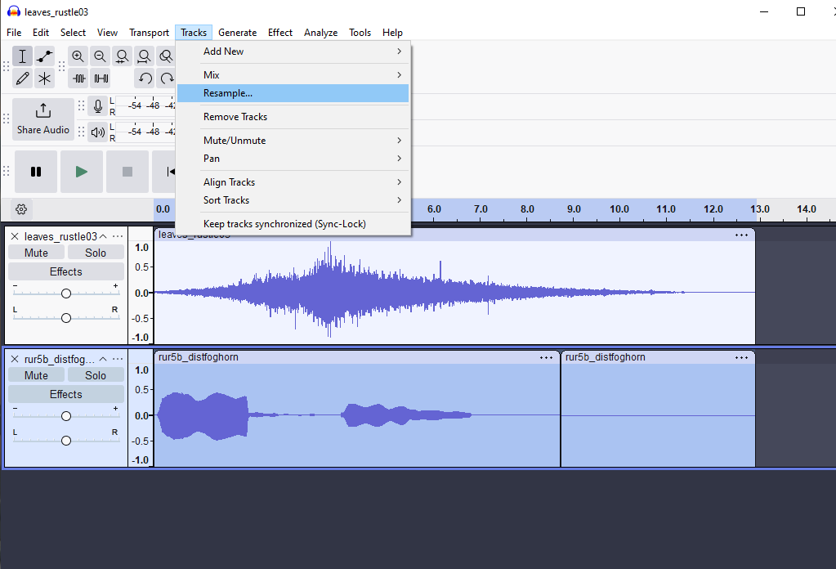Select the Selection (I-beam) tool
Viewport: 836px width, 569px height.
click(22, 56)
